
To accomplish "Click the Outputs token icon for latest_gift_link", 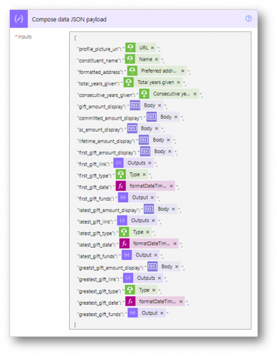I will click(122, 221).
